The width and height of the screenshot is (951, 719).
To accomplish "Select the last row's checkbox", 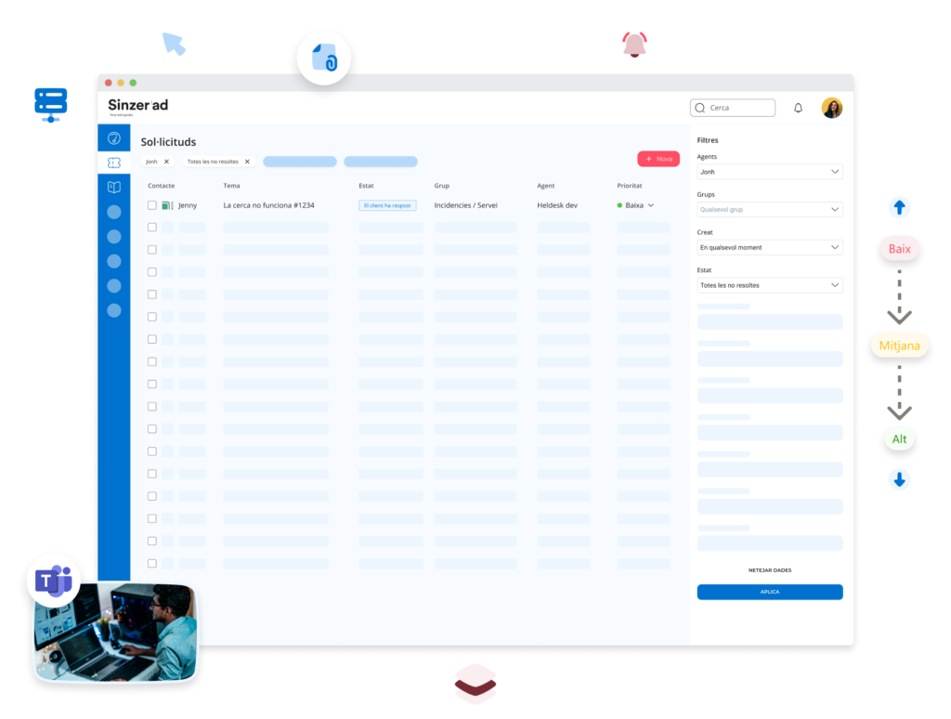I will 152,563.
